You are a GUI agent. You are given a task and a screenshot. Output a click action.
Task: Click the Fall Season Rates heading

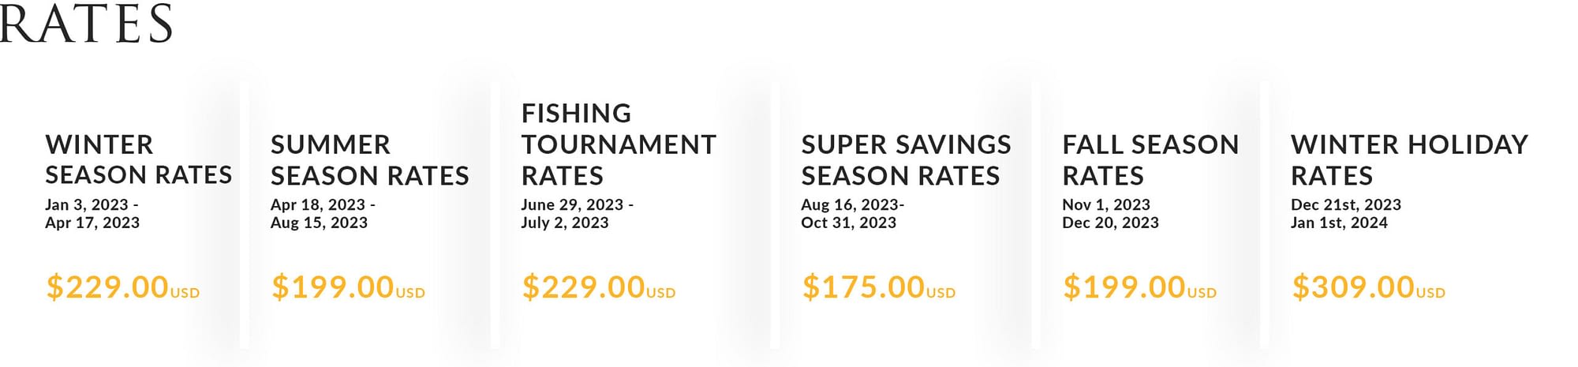(x=1151, y=159)
